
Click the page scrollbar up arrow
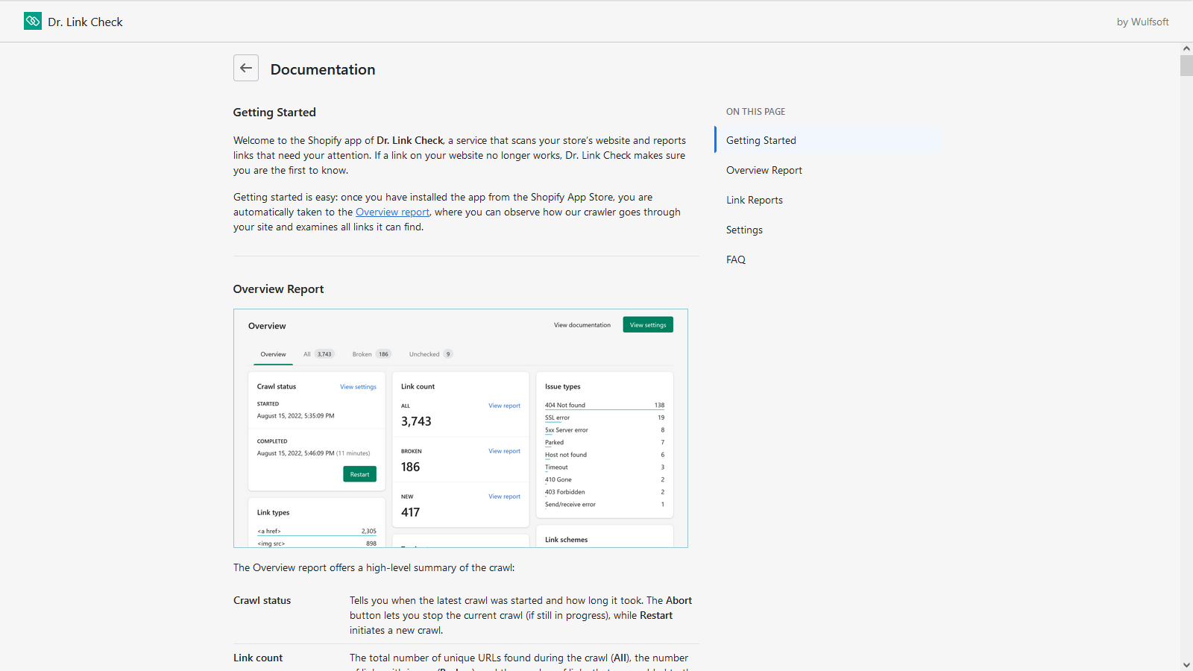(1186, 48)
